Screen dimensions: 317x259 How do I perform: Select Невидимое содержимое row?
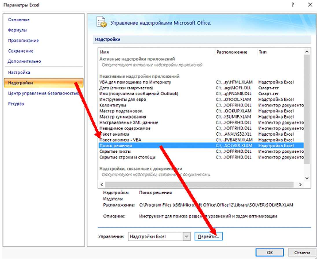pos(201,128)
